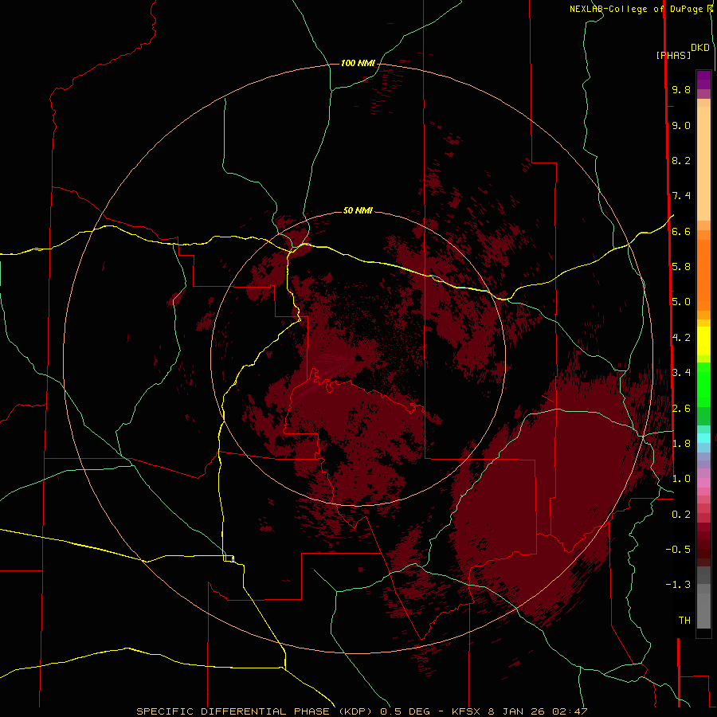
Task: Pick the bright green segment of the color bar
Action: coord(703,384)
